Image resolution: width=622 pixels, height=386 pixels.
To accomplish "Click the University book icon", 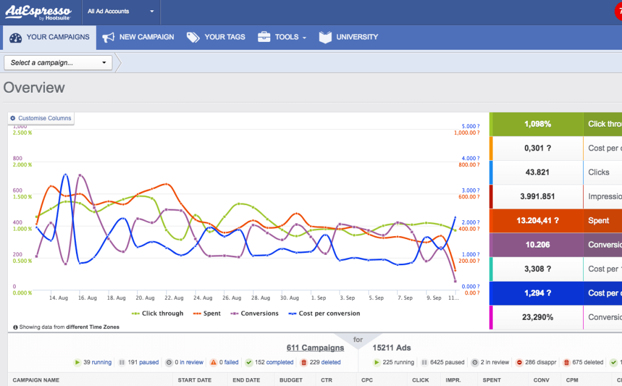I will pyautogui.click(x=326, y=37).
